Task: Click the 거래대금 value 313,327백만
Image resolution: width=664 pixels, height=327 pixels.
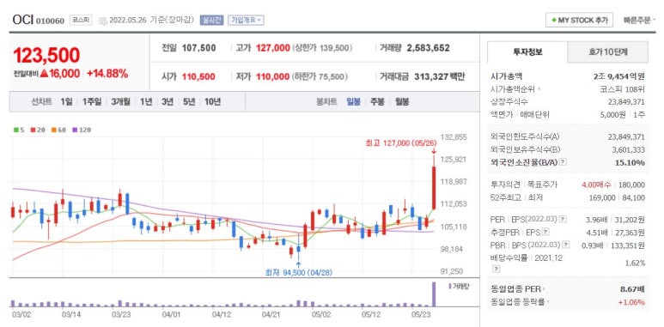Action: 439,76
